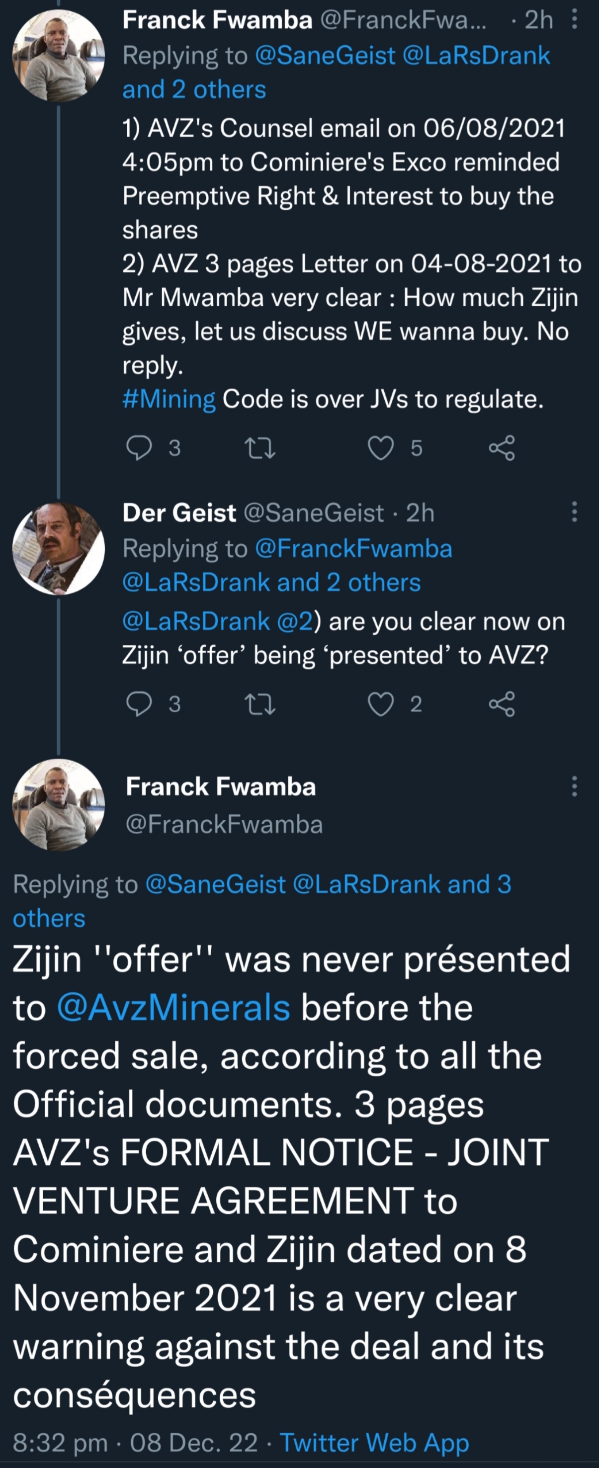Reply to Der Geist's tweet

(139, 704)
